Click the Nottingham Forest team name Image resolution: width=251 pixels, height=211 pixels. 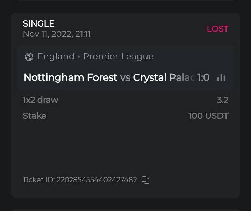pos(70,77)
